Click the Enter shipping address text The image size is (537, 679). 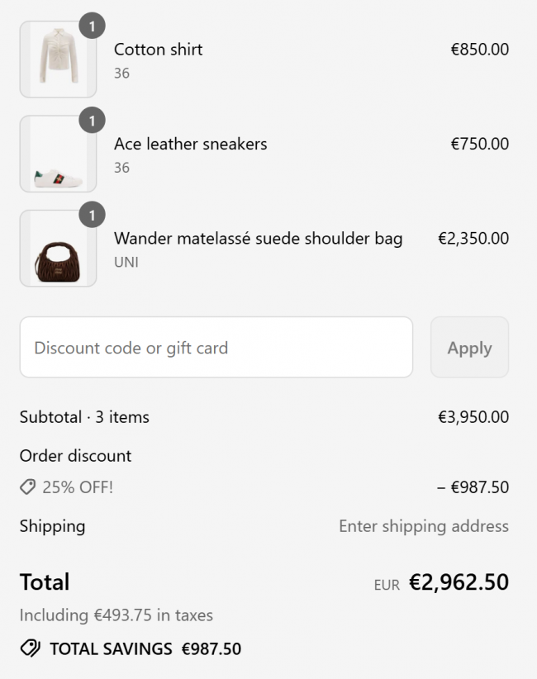click(423, 526)
